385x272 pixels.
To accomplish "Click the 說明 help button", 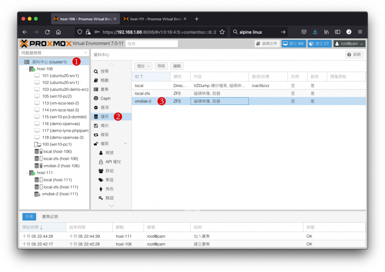I will 354,55.
